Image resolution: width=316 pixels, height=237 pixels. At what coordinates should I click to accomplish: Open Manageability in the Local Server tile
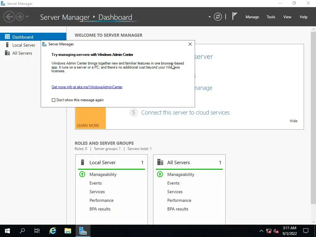(x=103, y=174)
